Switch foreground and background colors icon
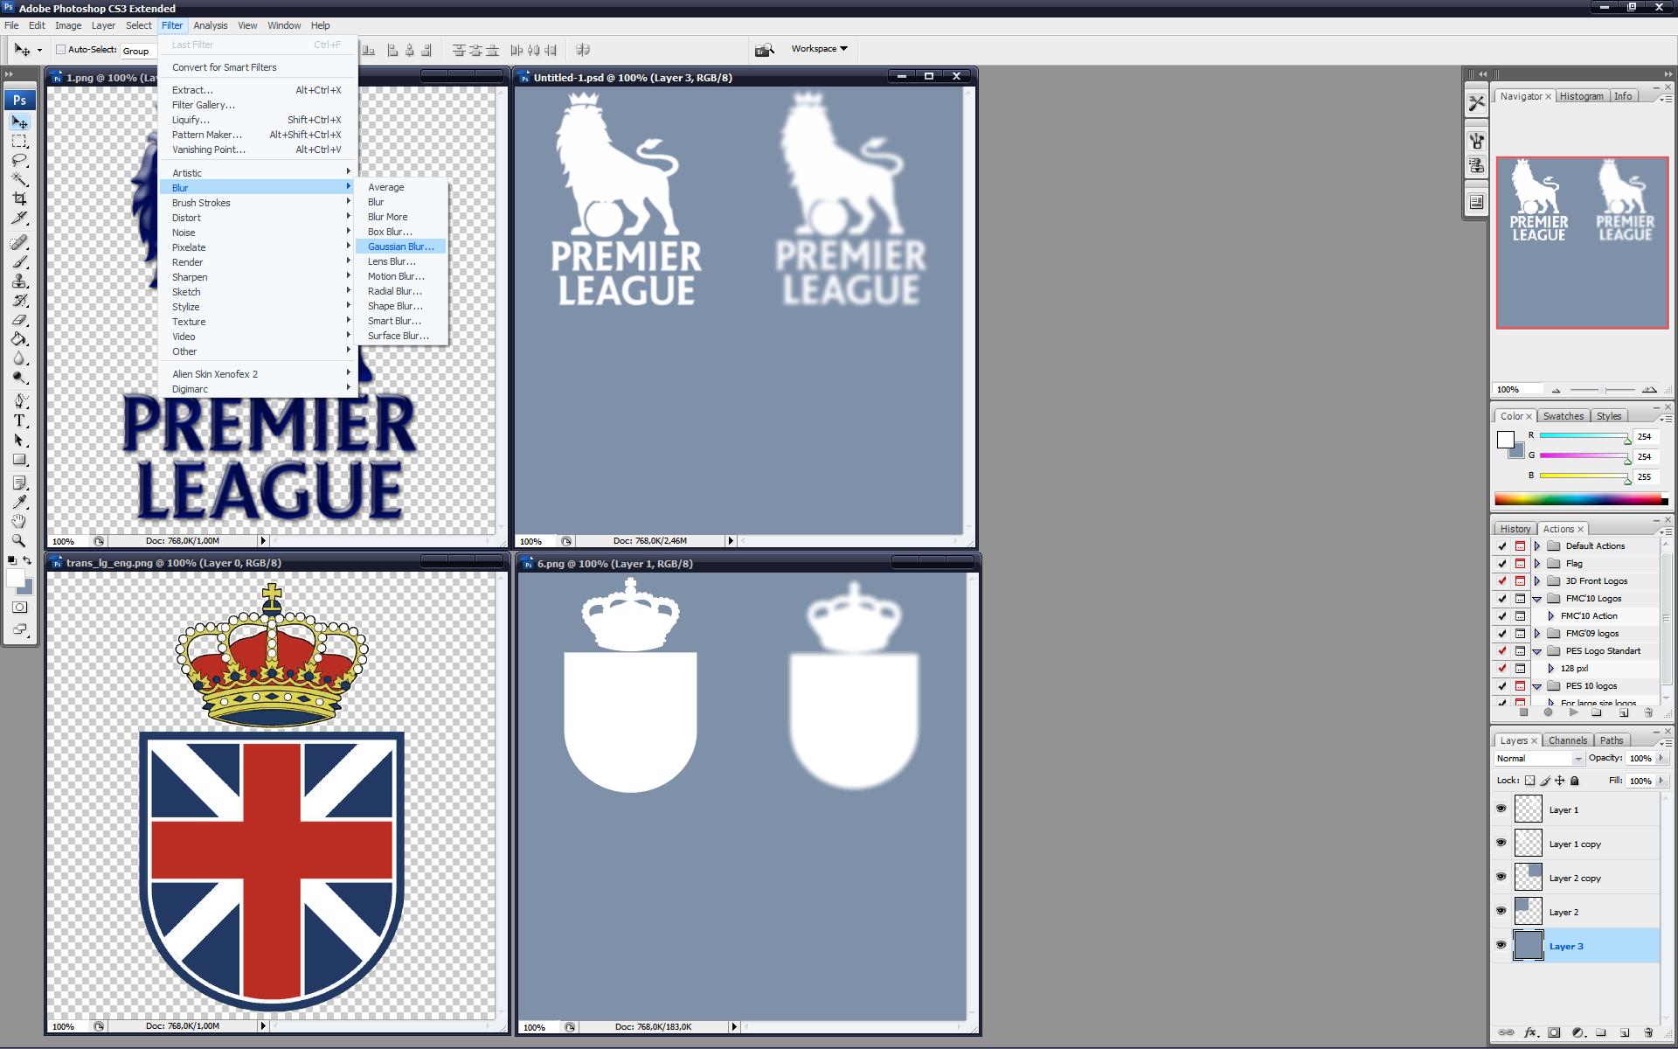Viewport: 1678px width, 1049px height. [28, 560]
